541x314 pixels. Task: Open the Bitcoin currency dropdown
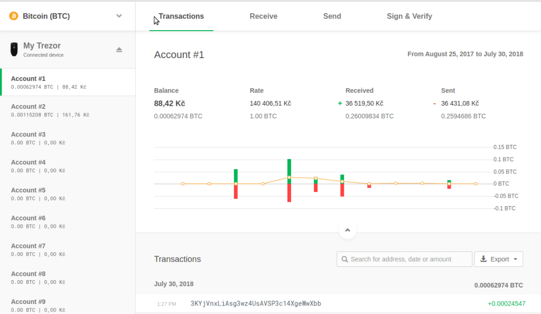(x=119, y=16)
